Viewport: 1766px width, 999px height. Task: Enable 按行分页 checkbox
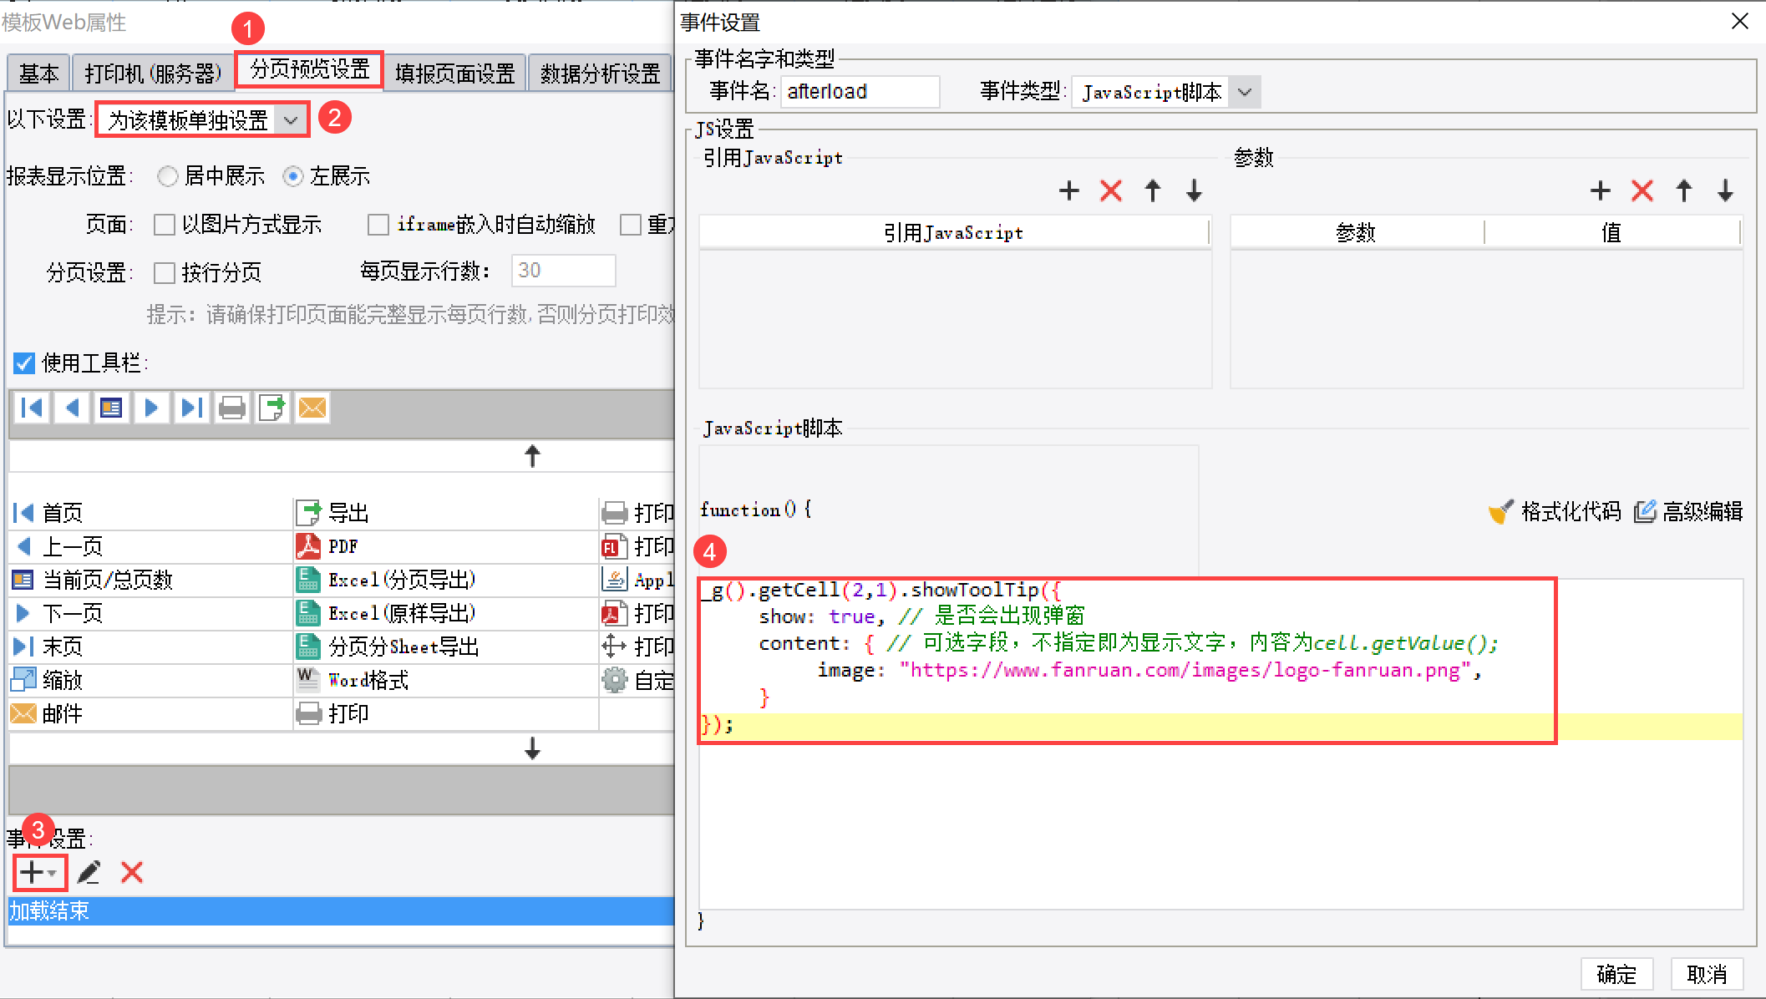pos(165,273)
